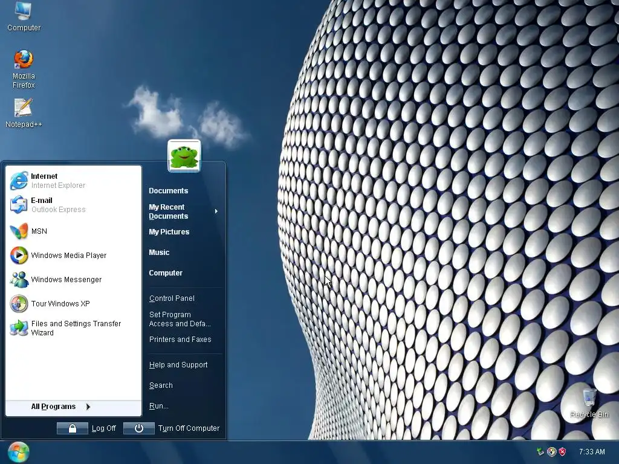Open the Recycle Bin on the desktop
619x464 pixels.
coord(589,403)
